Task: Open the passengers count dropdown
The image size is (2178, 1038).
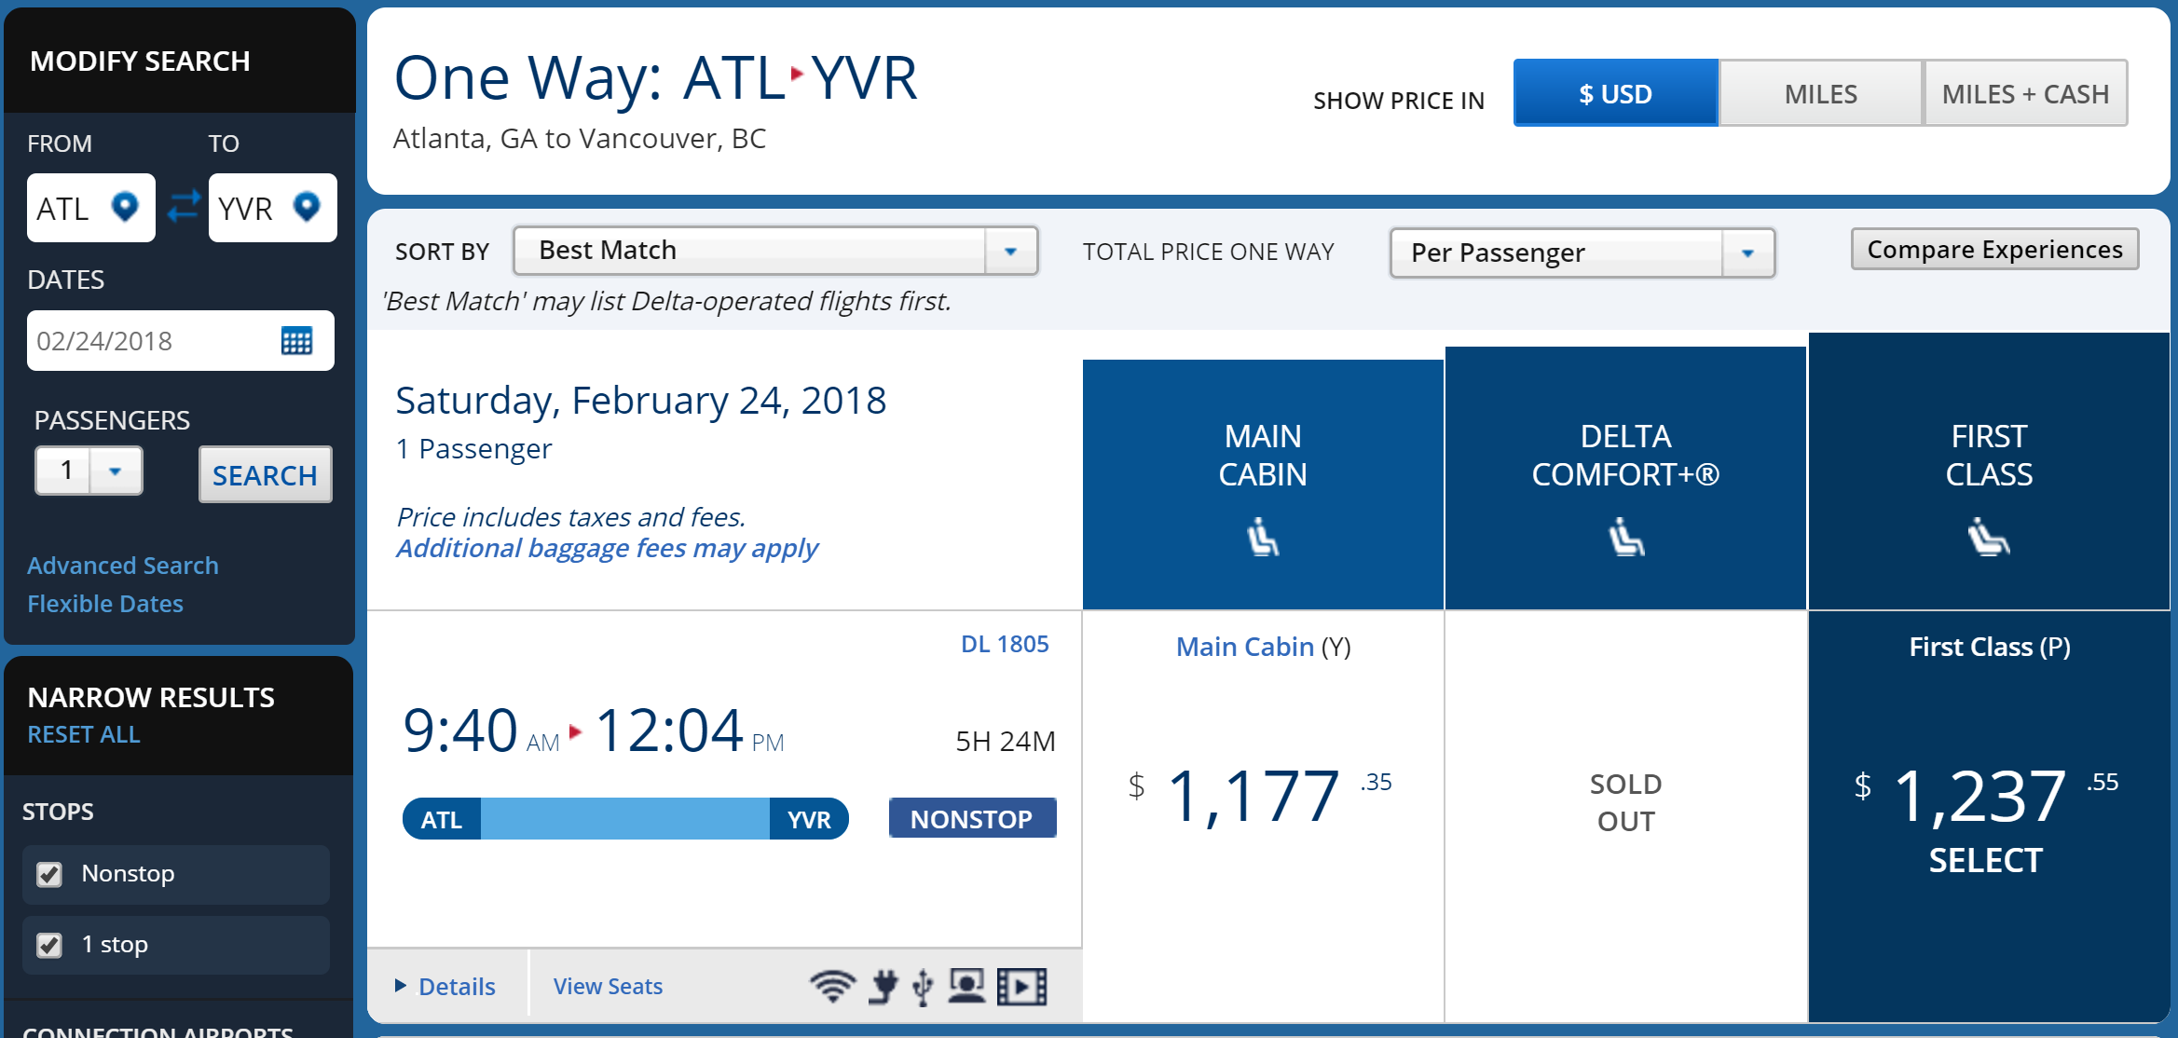Action: click(x=115, y=471)
